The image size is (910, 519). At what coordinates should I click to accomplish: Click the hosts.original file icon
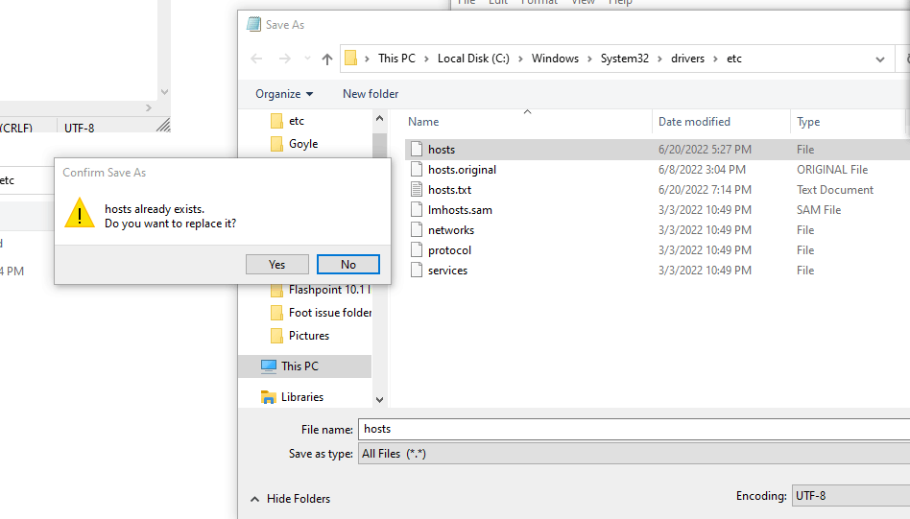click(416, 170)
